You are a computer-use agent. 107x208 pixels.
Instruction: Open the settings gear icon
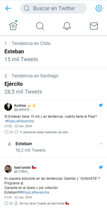tap(99, 8)
